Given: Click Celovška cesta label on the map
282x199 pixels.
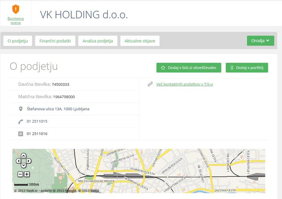Looking at the screenshot, I should pos(62,166).
